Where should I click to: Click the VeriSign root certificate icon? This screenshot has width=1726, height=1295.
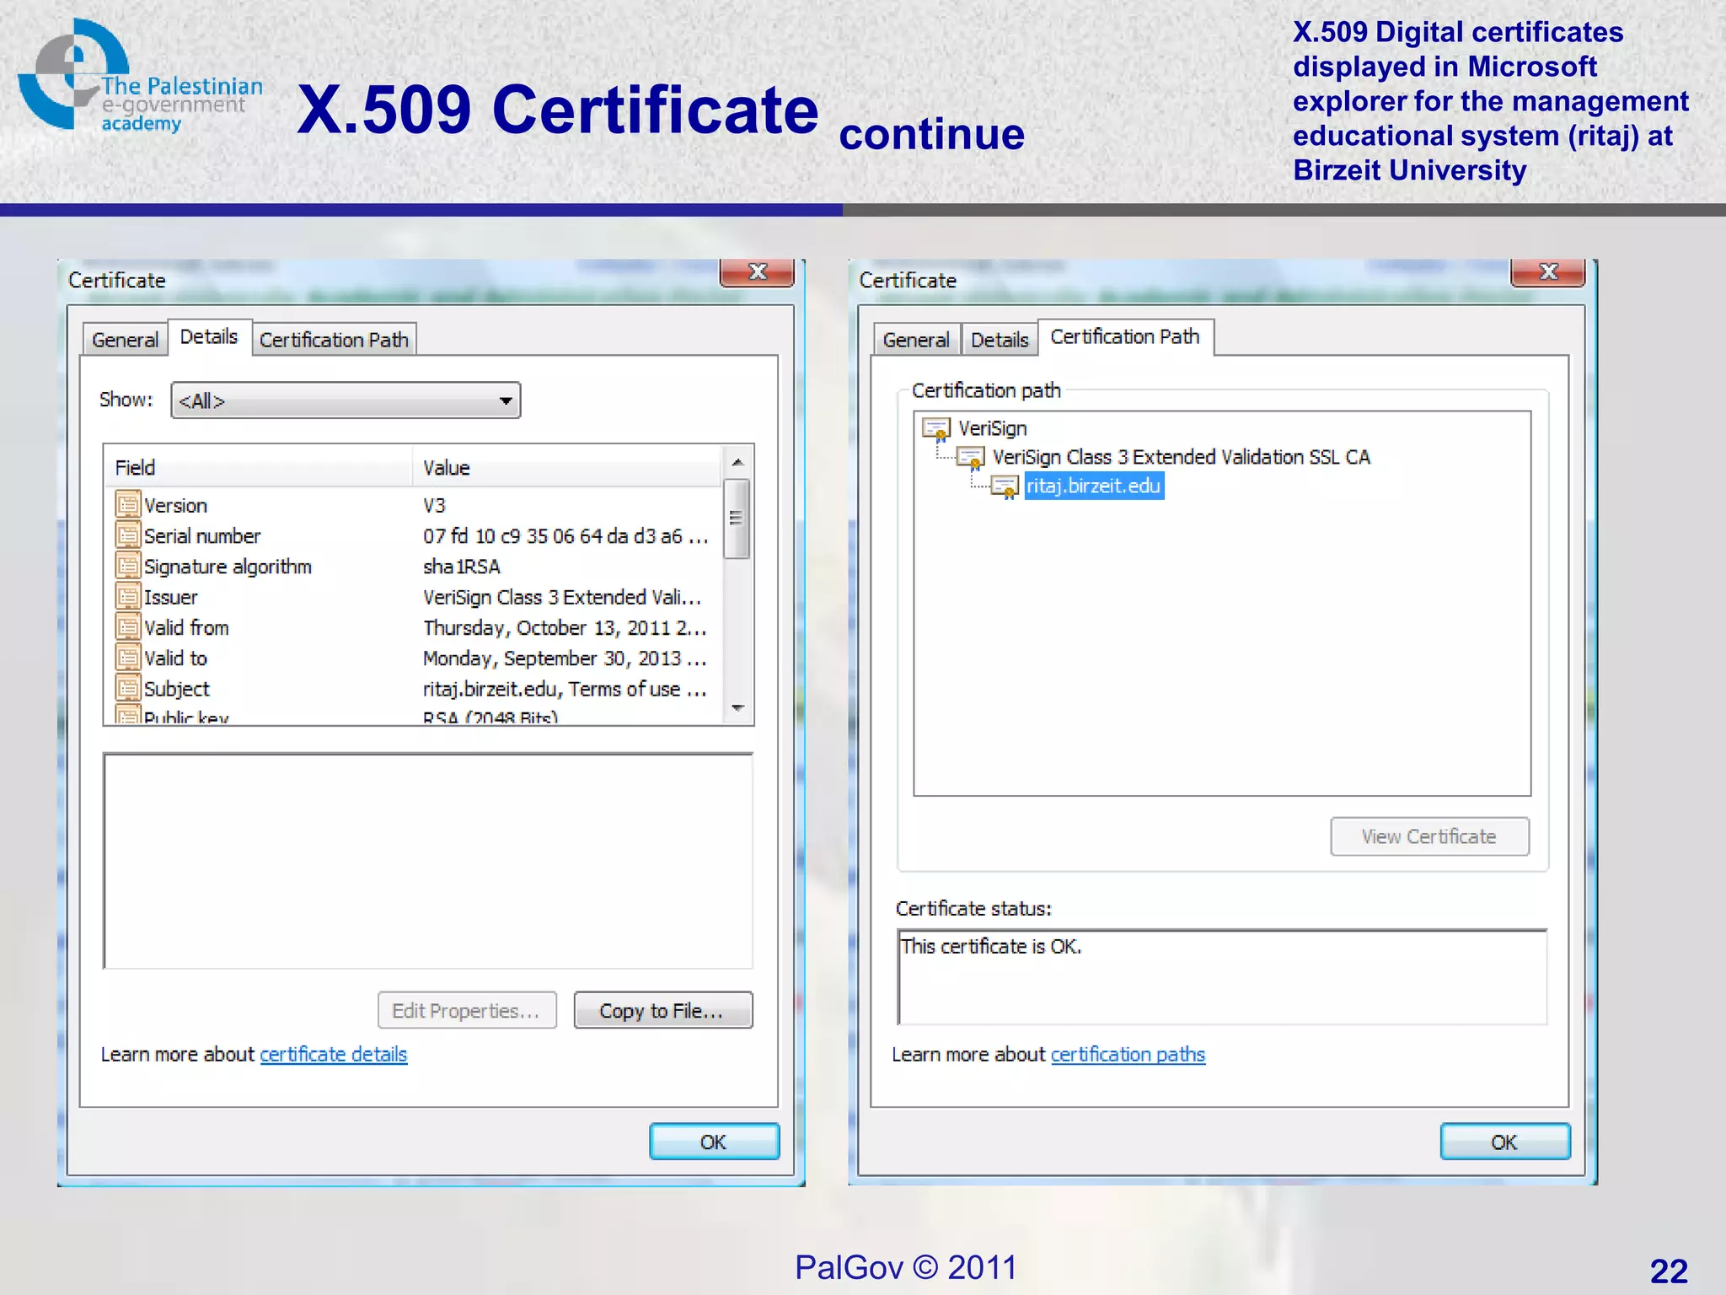pyautogui.click(x=936, y=429)
